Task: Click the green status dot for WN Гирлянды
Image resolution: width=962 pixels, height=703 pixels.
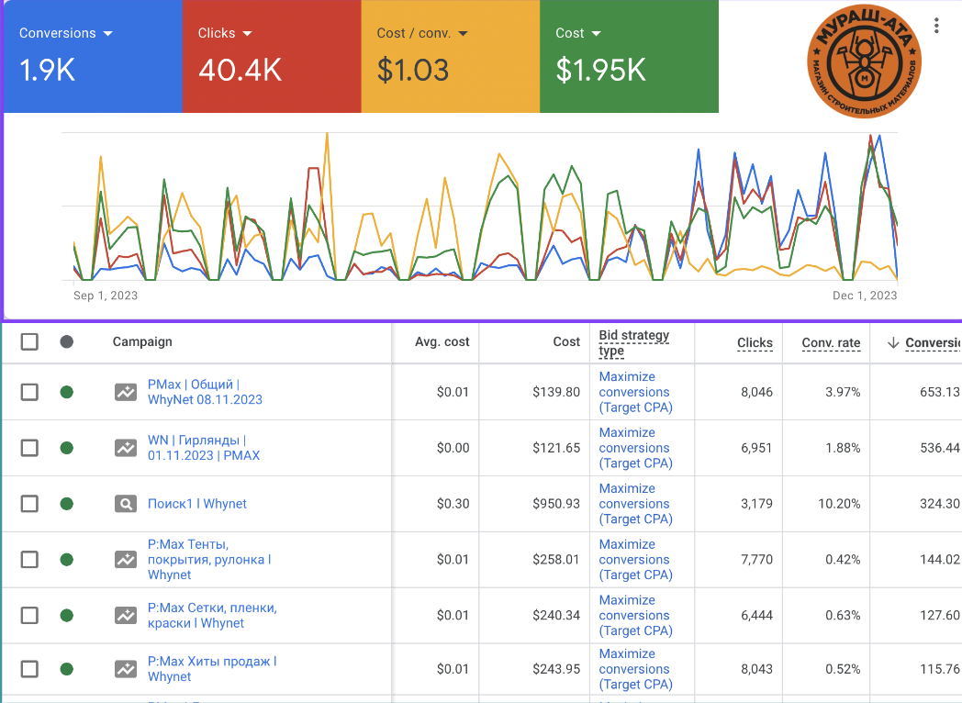Action: (66, 448)
